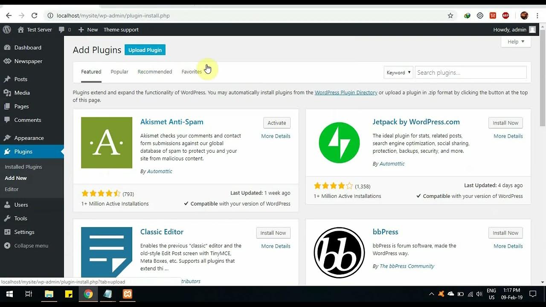546x307 pixels.
Task: Open Plugins menu in sidebar
Action: (32, 151)
